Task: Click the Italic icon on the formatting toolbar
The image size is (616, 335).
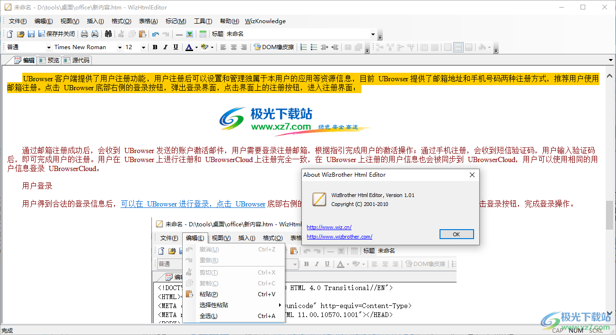Action: 165,47
